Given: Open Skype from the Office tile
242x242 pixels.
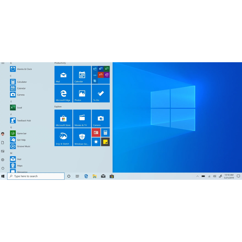Looking at the screenshot, I should [95, 81].
